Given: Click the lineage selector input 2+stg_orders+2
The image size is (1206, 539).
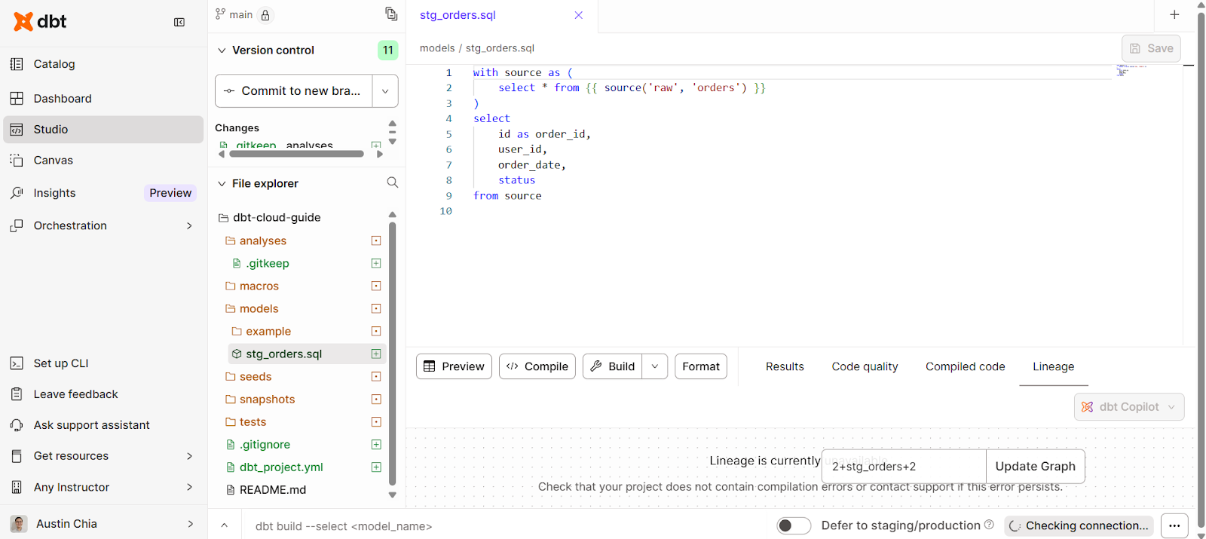Looking at the screenshot, I should pyautogui.click(x=904, y=467).
